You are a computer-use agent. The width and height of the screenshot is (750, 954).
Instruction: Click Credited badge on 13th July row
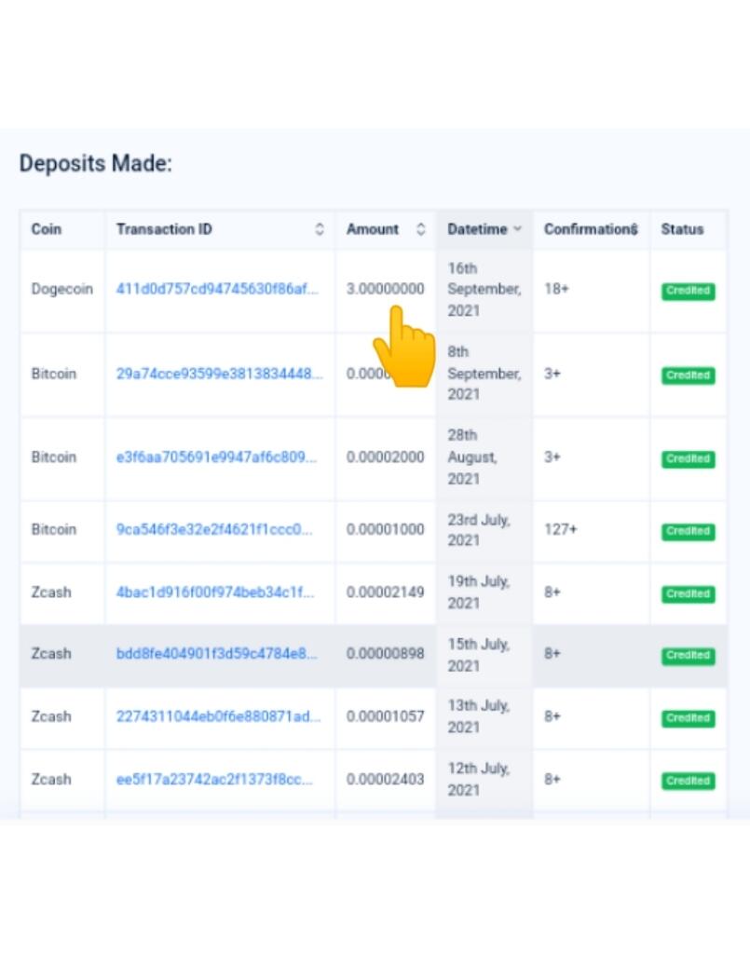point(688,718)
